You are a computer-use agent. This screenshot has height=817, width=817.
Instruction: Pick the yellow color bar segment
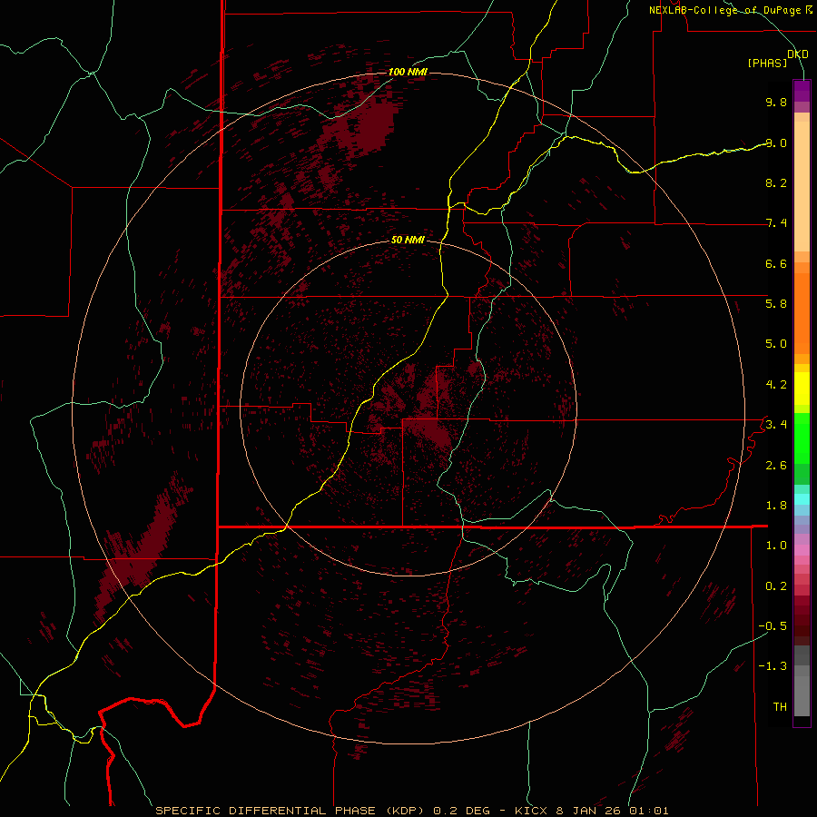802,389
